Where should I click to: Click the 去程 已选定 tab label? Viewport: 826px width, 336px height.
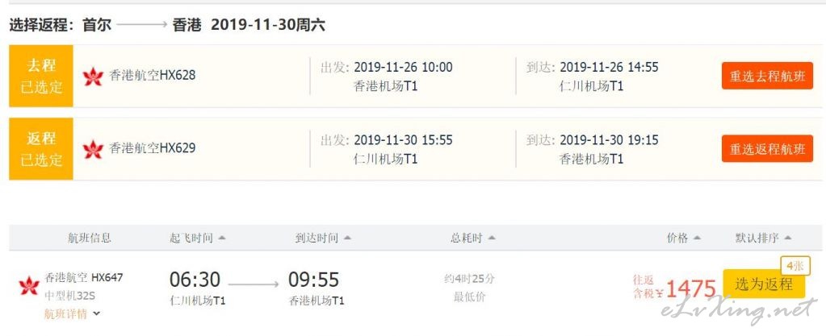point(41,77)
